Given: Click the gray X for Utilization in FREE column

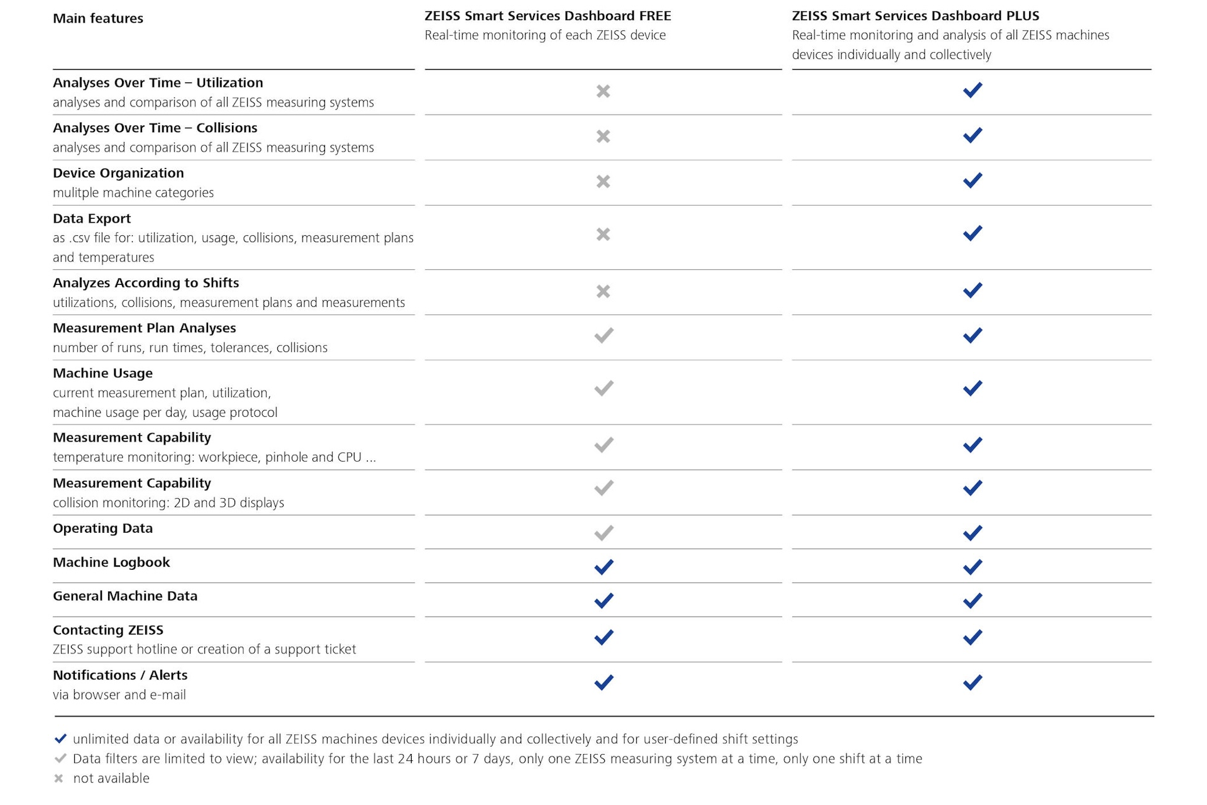Looking at the screenshot, I should coord(603,91).
